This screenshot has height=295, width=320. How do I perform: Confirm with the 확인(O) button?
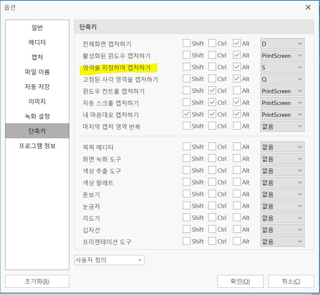tap(240, 281)
